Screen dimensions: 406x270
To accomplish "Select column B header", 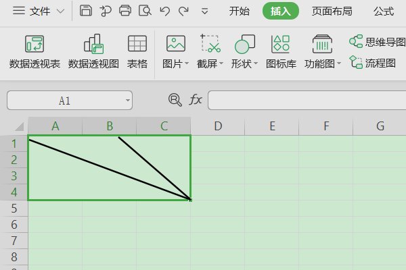I will 109,126.
